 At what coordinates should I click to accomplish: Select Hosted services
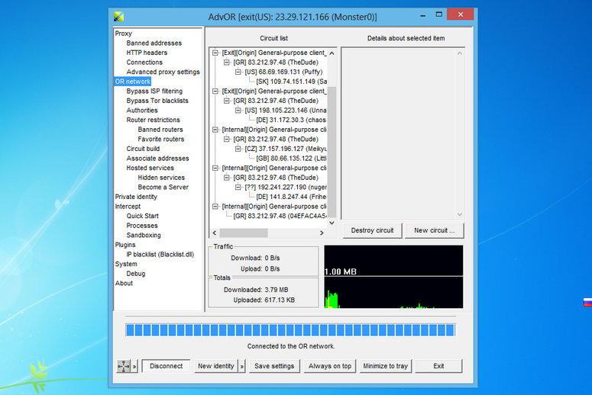150,168
